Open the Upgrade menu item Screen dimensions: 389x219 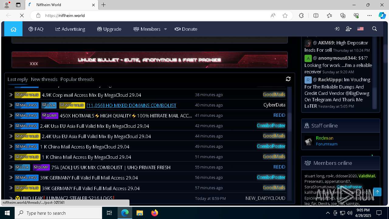click(x=109, y=29)
